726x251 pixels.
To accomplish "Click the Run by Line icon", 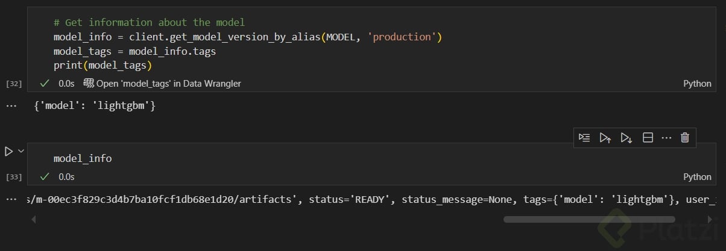I will pyautogui.click(x=584, y=138).
